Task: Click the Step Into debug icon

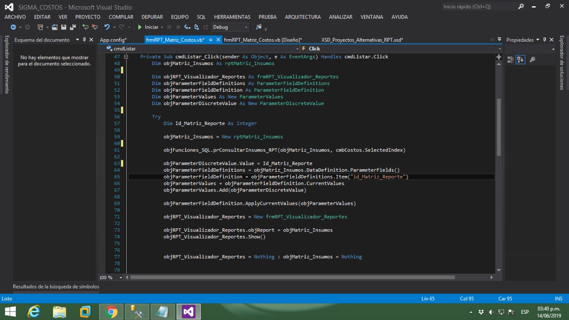Action: (x=187, y=27)
